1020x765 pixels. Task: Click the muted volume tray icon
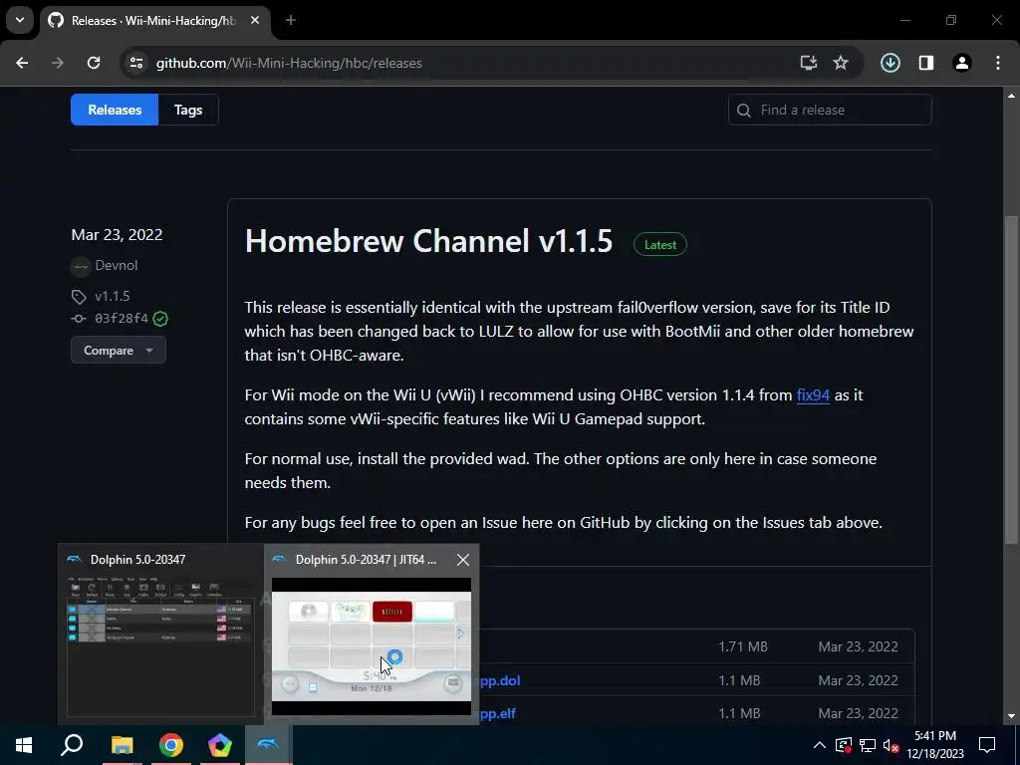892,745
